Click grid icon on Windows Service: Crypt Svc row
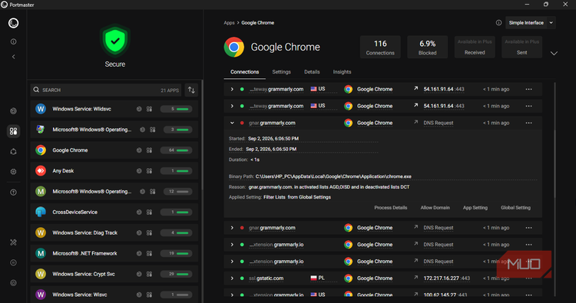Viewport: 576px width, 303px height. click(149, 274)
